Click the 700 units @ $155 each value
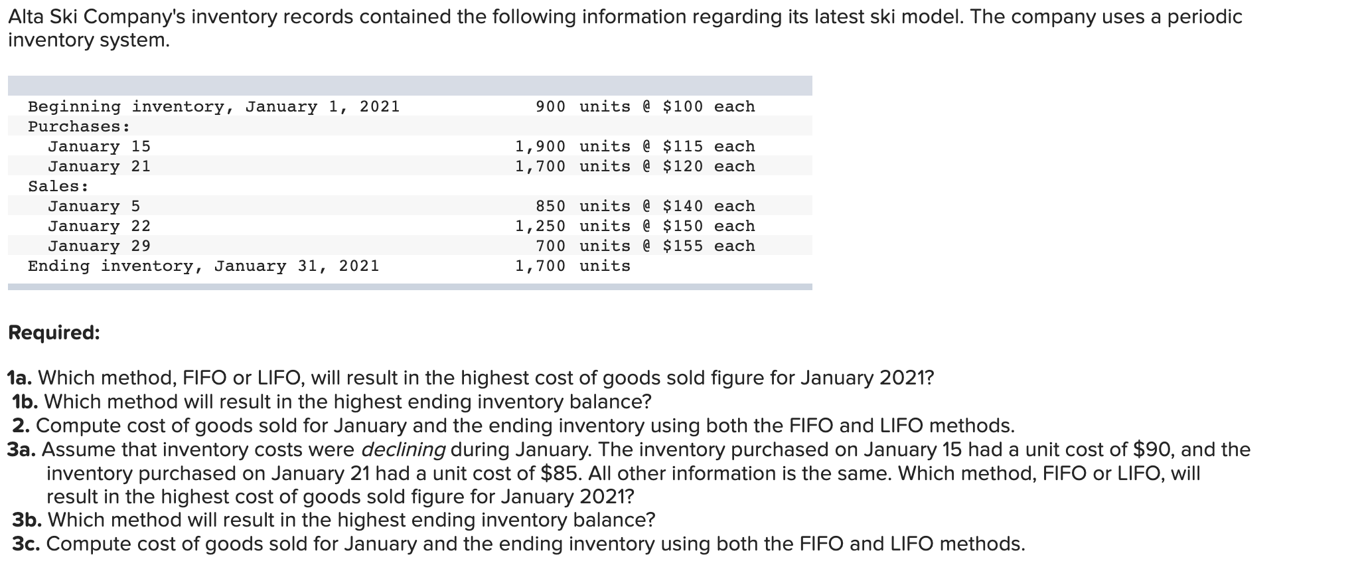The width and height of the screenshot is (1358, 579). [645, 246]
